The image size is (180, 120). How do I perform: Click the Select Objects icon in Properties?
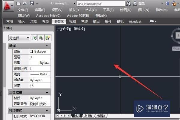(41, 38)
